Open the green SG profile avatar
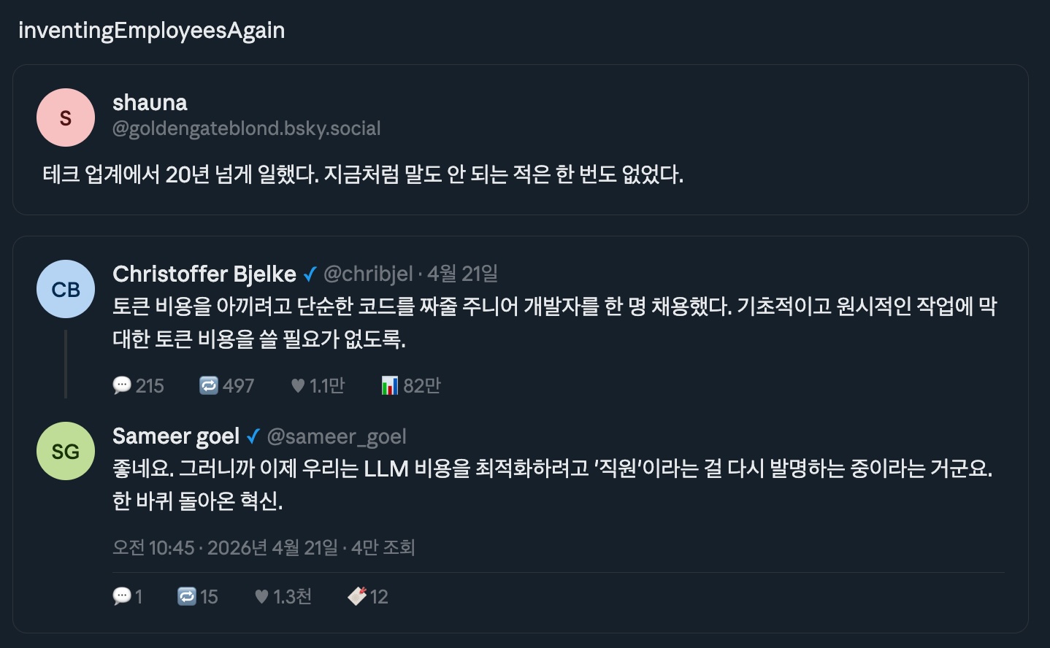Image resolution: width=1050 pixels, height=648 pixels. click(x=66, y=451)
